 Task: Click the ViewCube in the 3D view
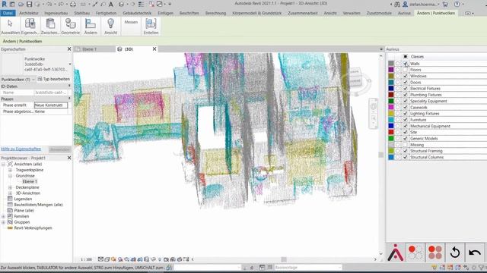click(355, 77)
